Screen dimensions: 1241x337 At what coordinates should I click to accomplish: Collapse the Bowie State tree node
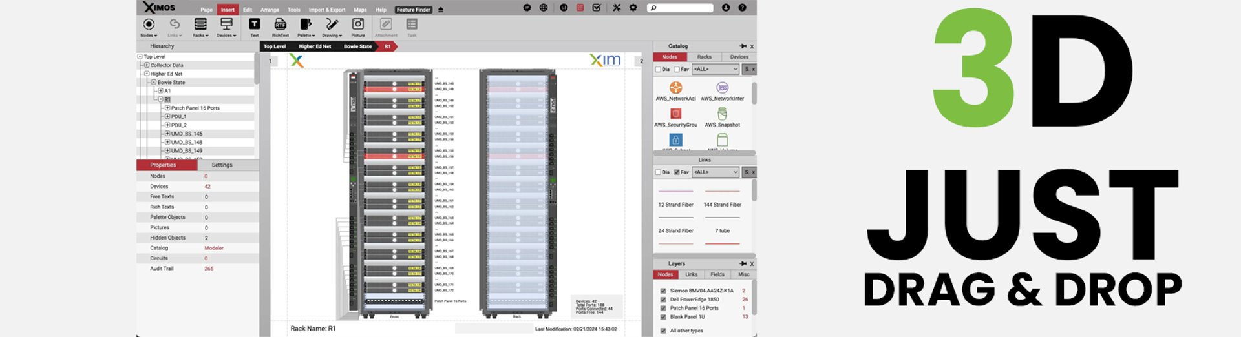154,83
